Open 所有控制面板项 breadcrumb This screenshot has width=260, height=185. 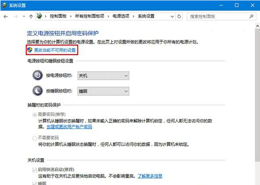[x=90, y=16]
